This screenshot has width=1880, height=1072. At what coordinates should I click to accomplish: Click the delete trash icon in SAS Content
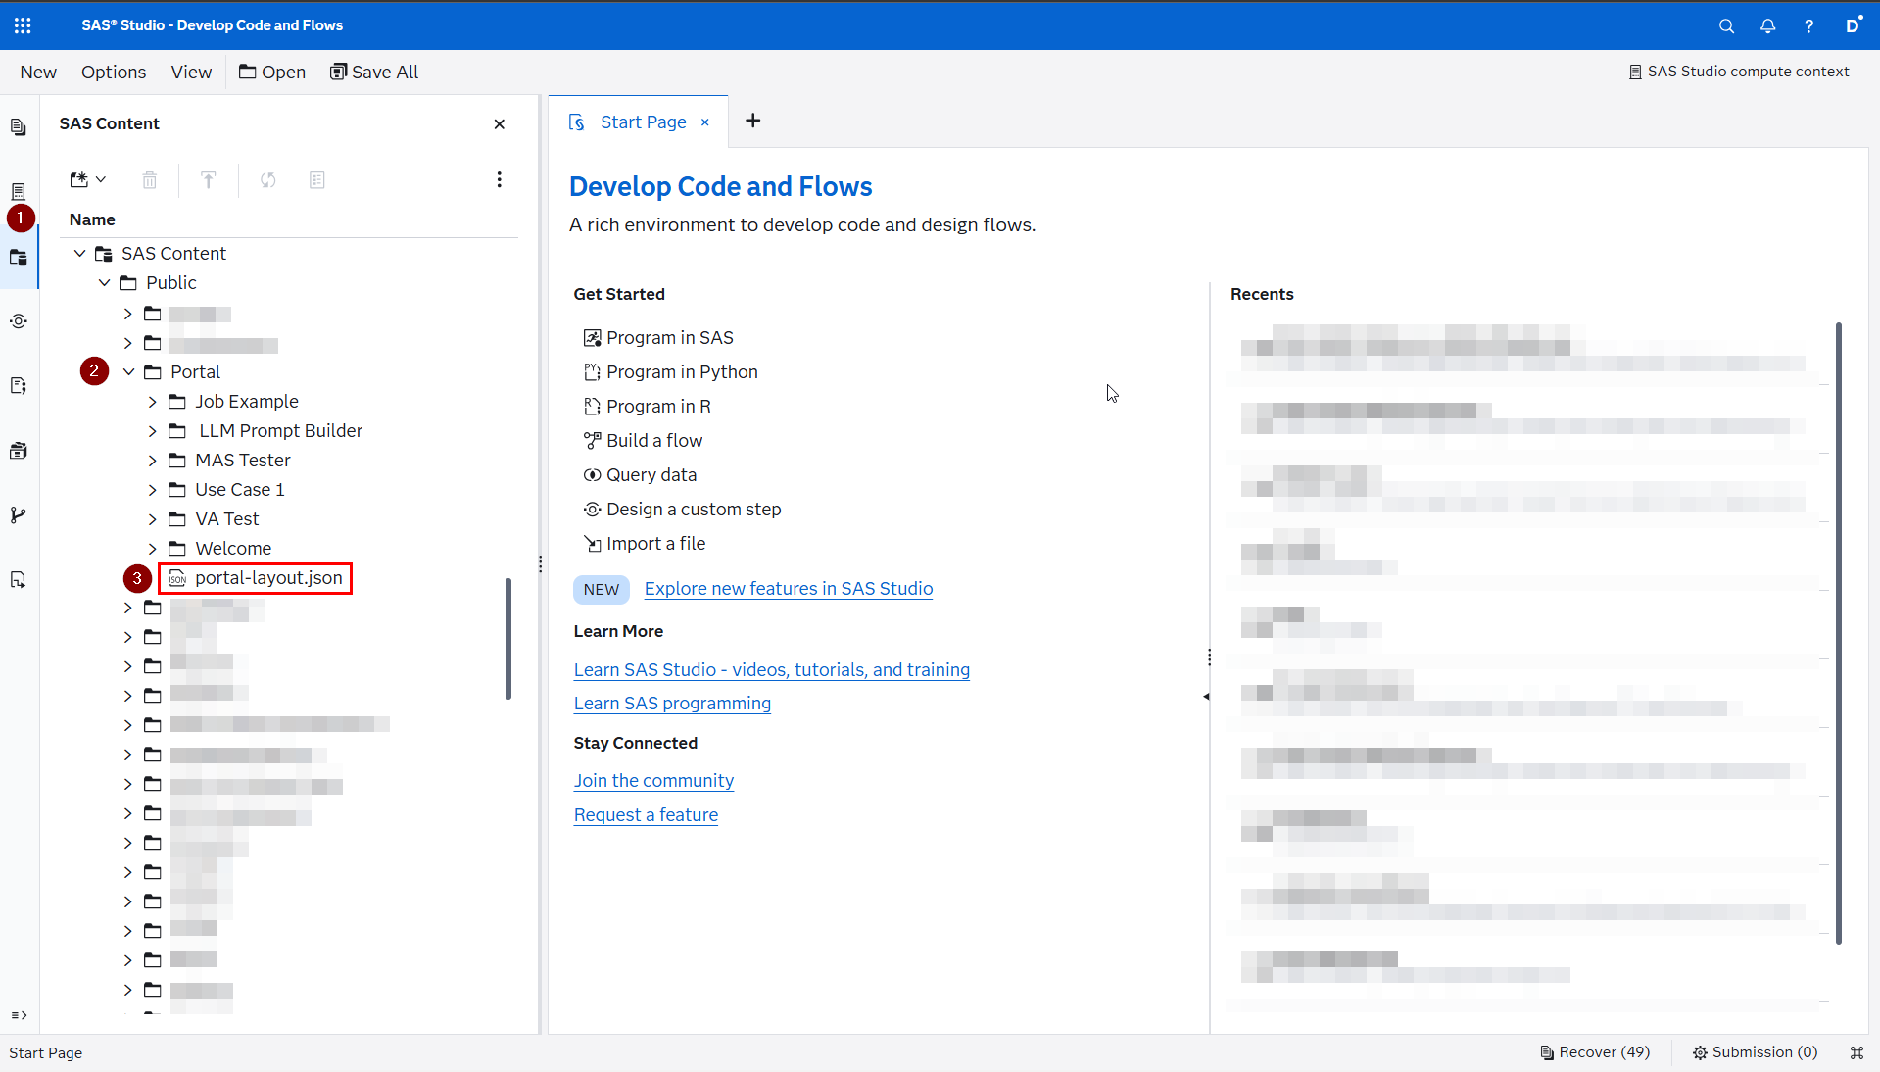[149, 180]
